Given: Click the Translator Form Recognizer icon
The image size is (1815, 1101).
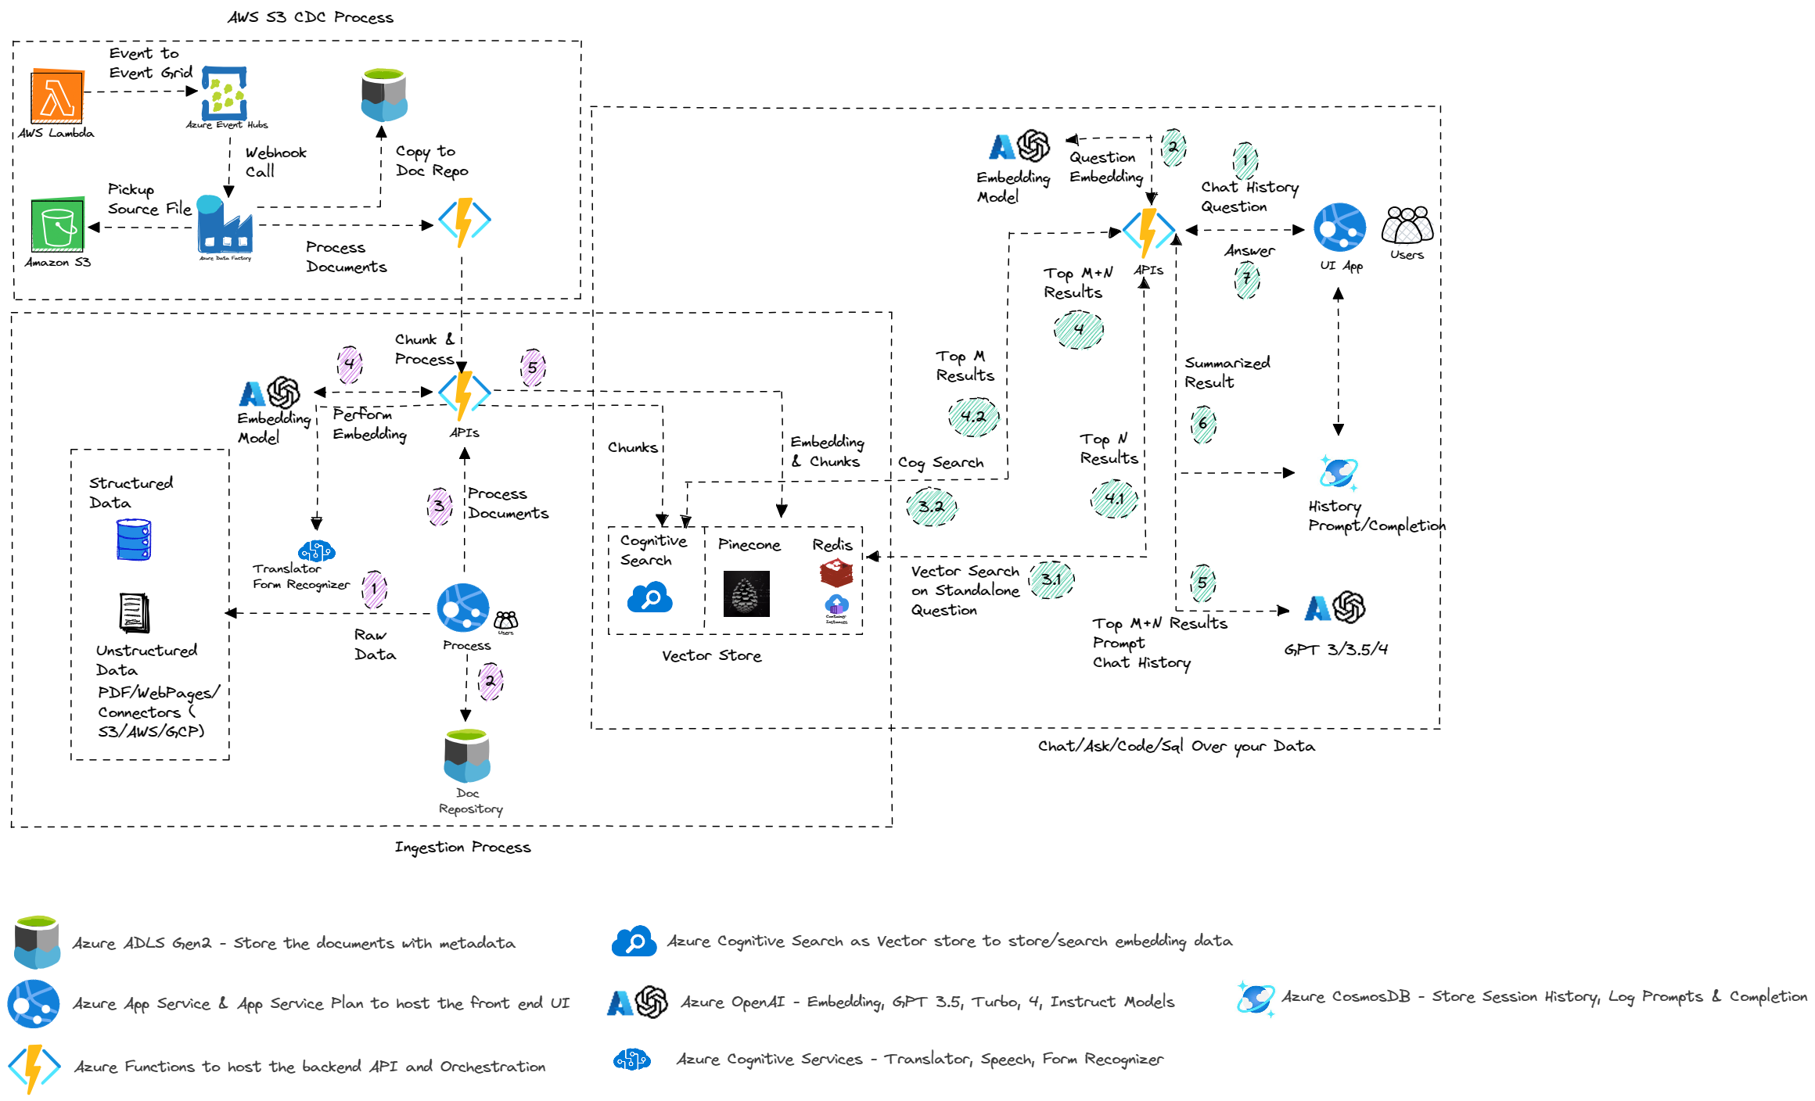Looking at the screenshot, I should click(x=317, y=551).
